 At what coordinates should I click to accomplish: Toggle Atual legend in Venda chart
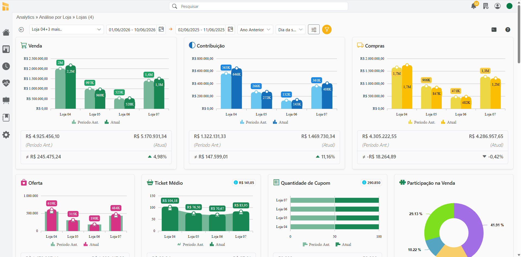(112, 122)
